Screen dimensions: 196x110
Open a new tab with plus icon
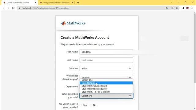(x=78, y=2)
